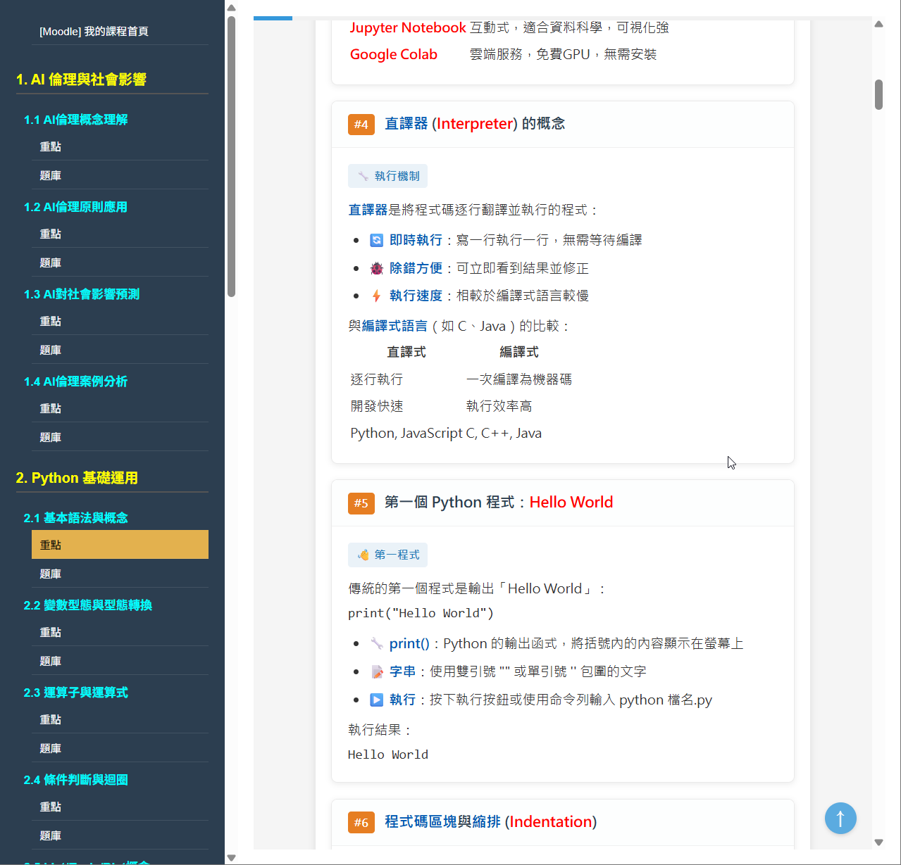Screen dimensions: 901x865
Task: Click the print("Hello World") code line
Action: [x=421, y=613]
